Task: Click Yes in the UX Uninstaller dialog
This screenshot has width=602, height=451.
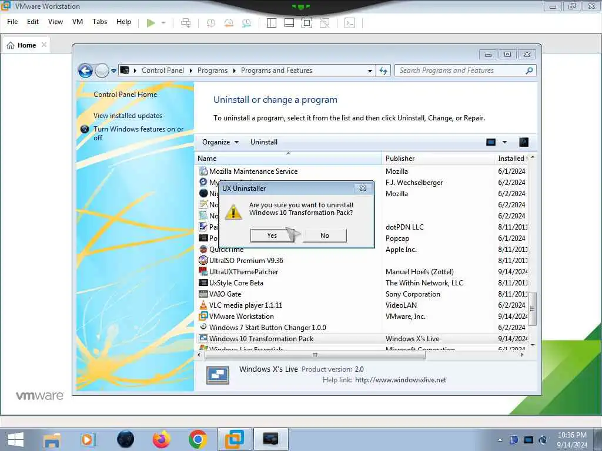Action: click(272, 235)
